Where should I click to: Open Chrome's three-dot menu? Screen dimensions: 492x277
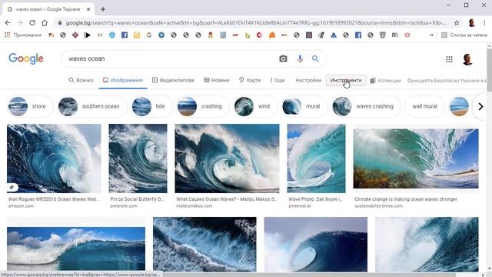[484, 22]
